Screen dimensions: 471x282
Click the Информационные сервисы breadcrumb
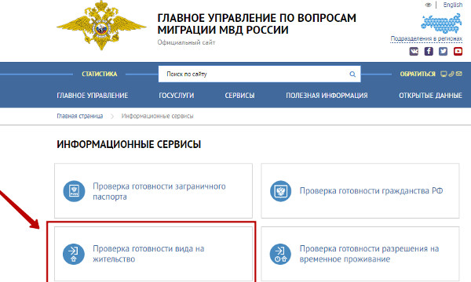tap(158, 116)
